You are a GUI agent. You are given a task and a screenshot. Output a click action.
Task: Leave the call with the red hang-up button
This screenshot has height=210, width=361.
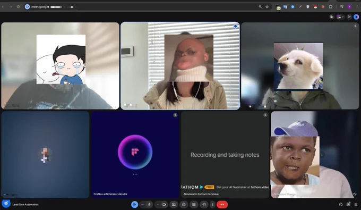point(222,205)
